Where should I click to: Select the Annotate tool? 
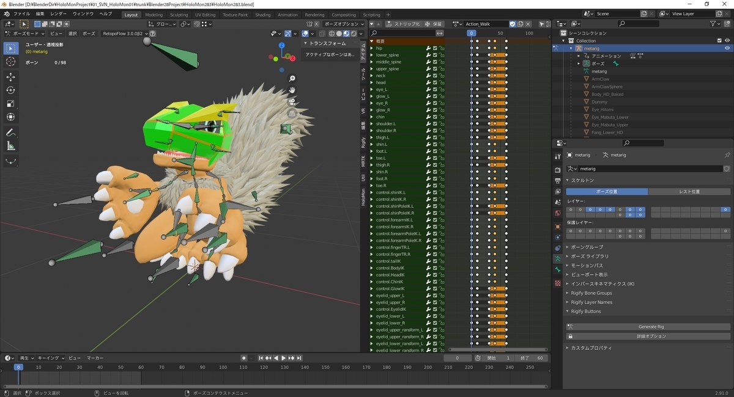(x=11, y=133)
